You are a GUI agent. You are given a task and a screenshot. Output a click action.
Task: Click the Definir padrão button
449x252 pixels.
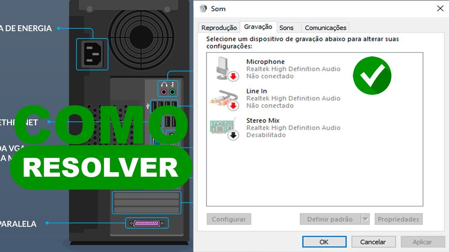coord(330,219)
